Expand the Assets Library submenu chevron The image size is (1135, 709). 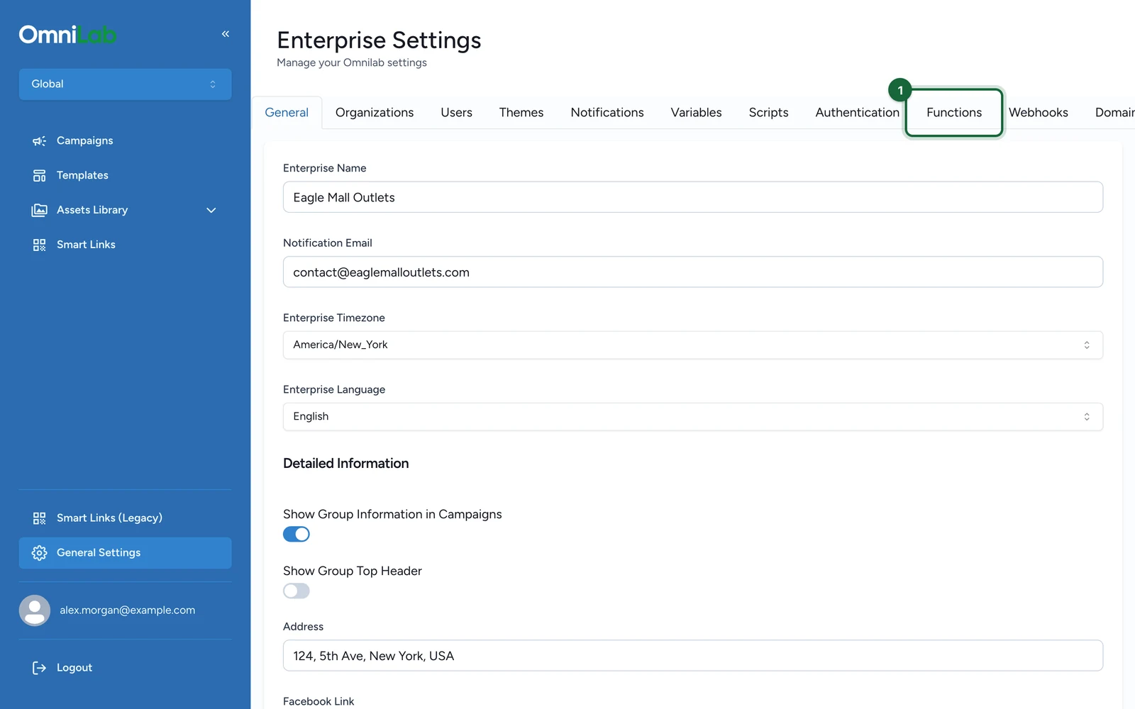point(211,211)
